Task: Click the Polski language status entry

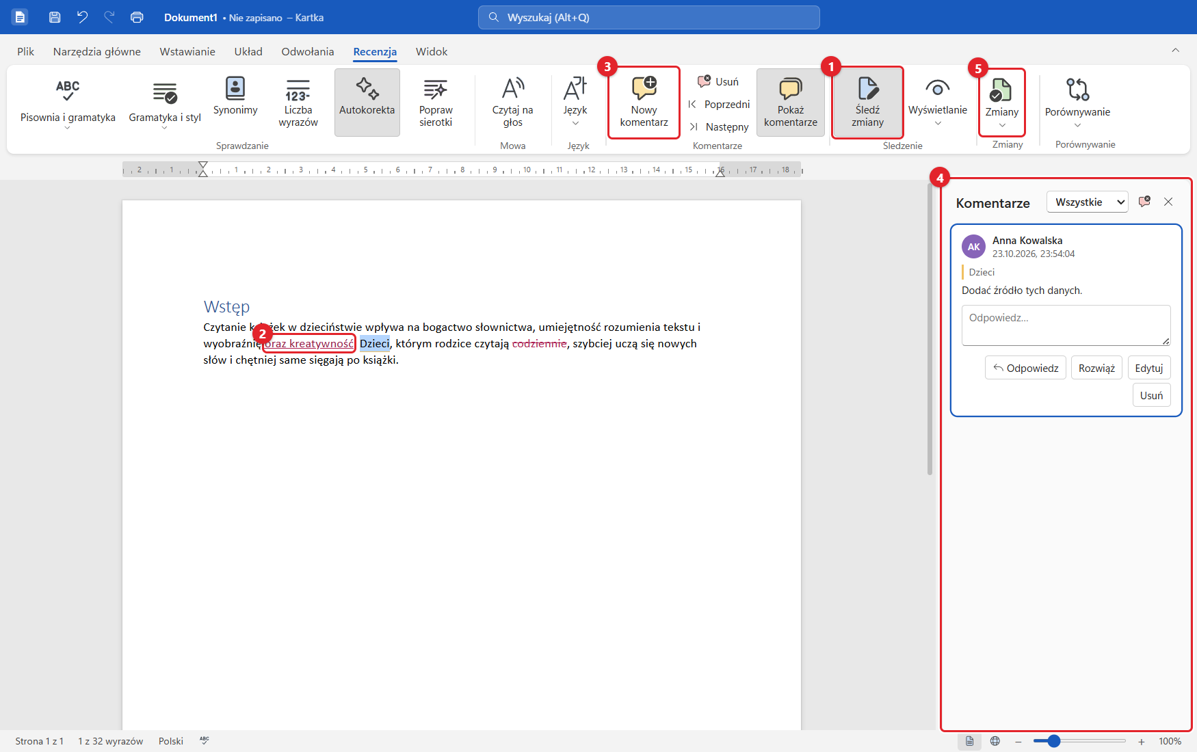Action: (x=171, y=741)
